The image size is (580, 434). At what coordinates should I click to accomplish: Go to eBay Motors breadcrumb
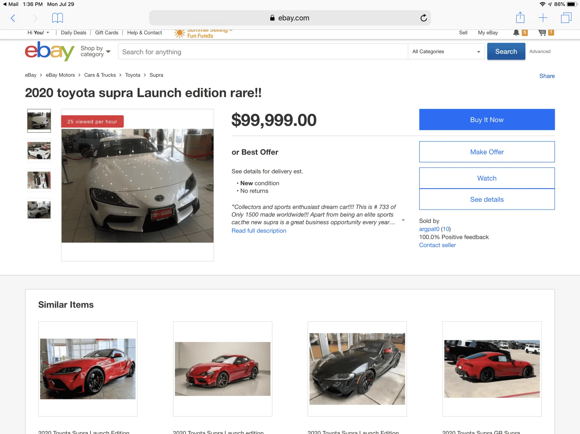(x=60, y=75)
